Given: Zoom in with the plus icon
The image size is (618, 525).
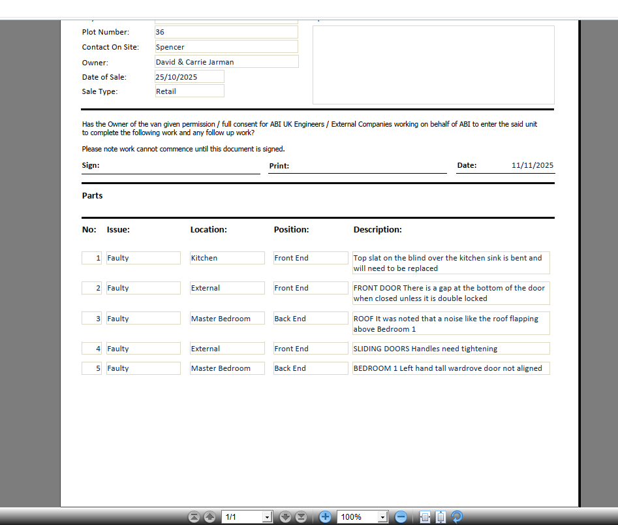Looking at the screenshot, I should pos(325,517).
